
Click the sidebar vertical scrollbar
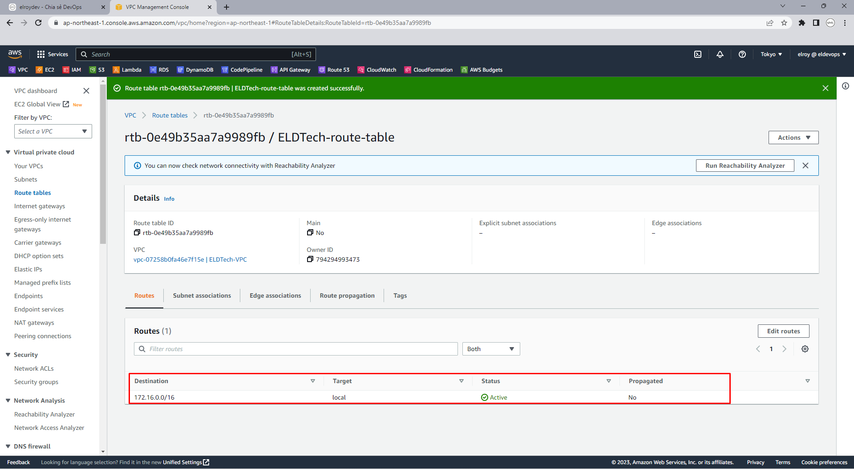[x=103, y=165]
